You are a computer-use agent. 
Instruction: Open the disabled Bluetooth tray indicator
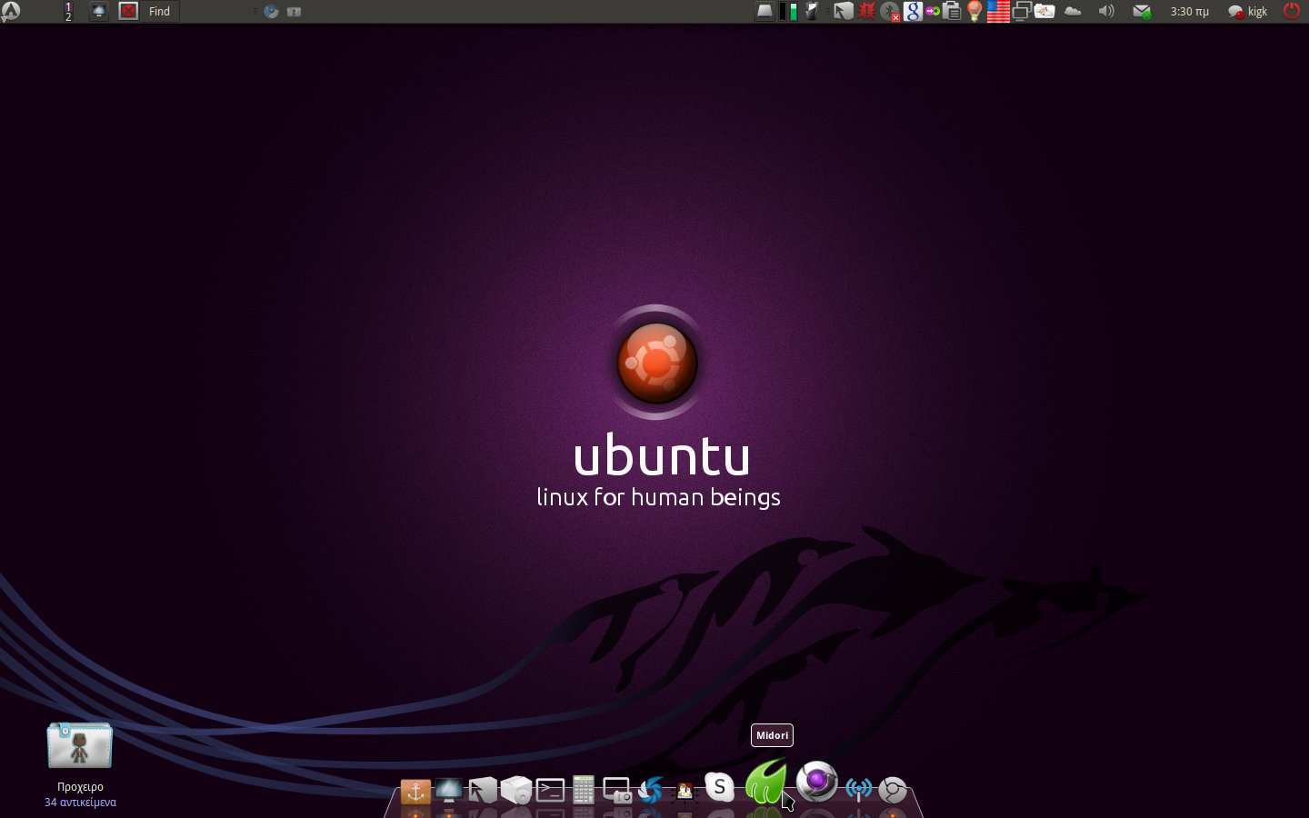coord(890,11)
